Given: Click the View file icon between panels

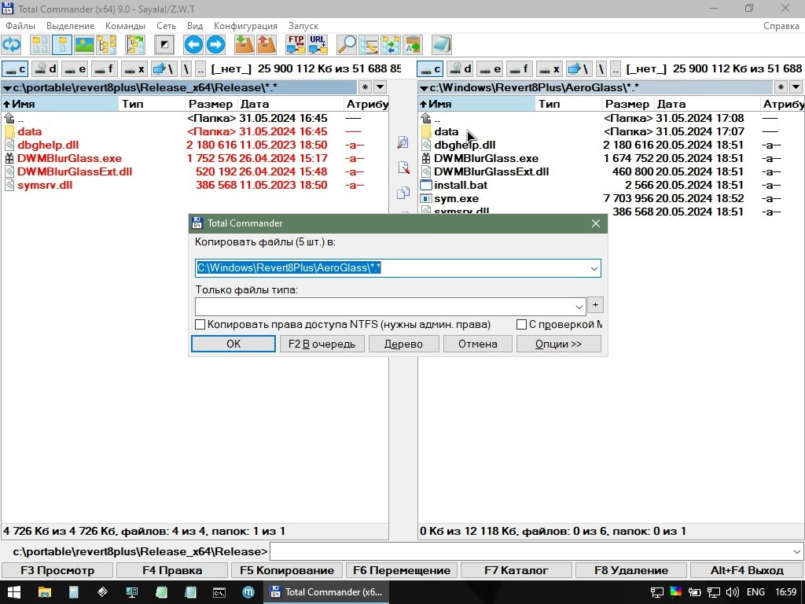Looking at the screenshot, I should [x=403, y=142].
